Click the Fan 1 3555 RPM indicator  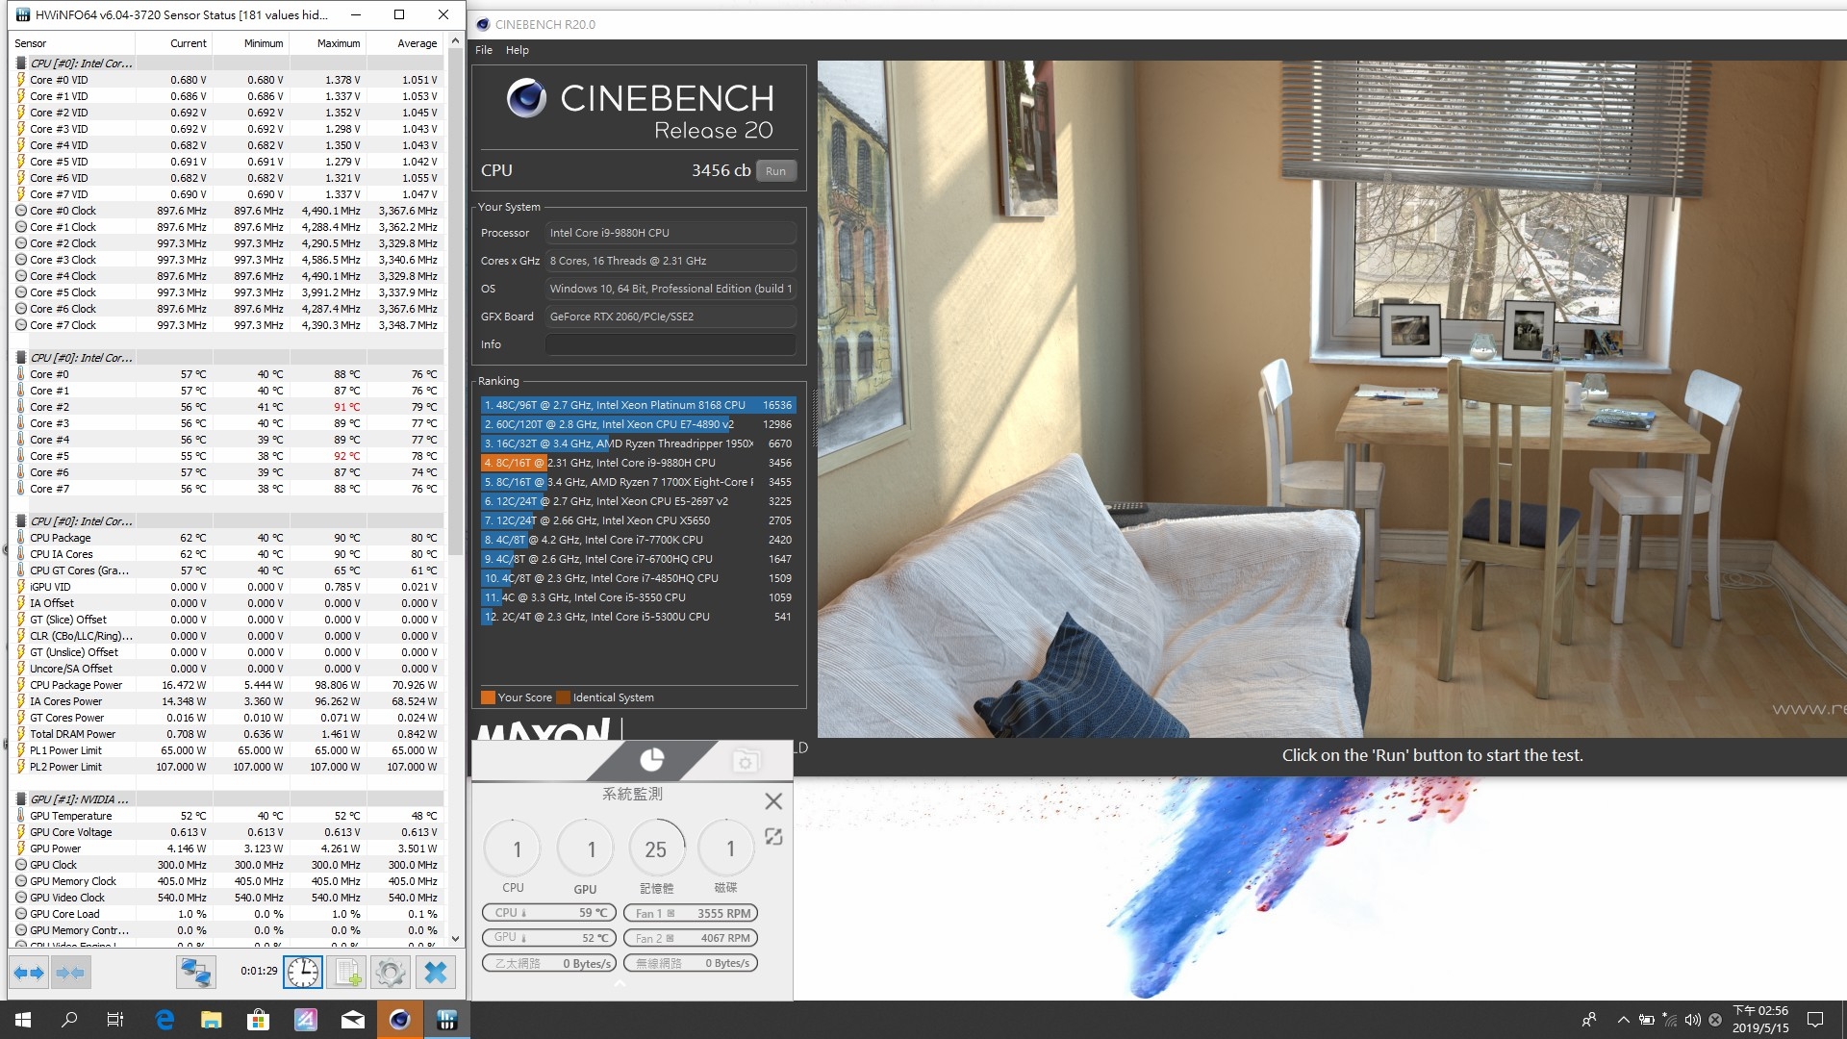[691, 913]
